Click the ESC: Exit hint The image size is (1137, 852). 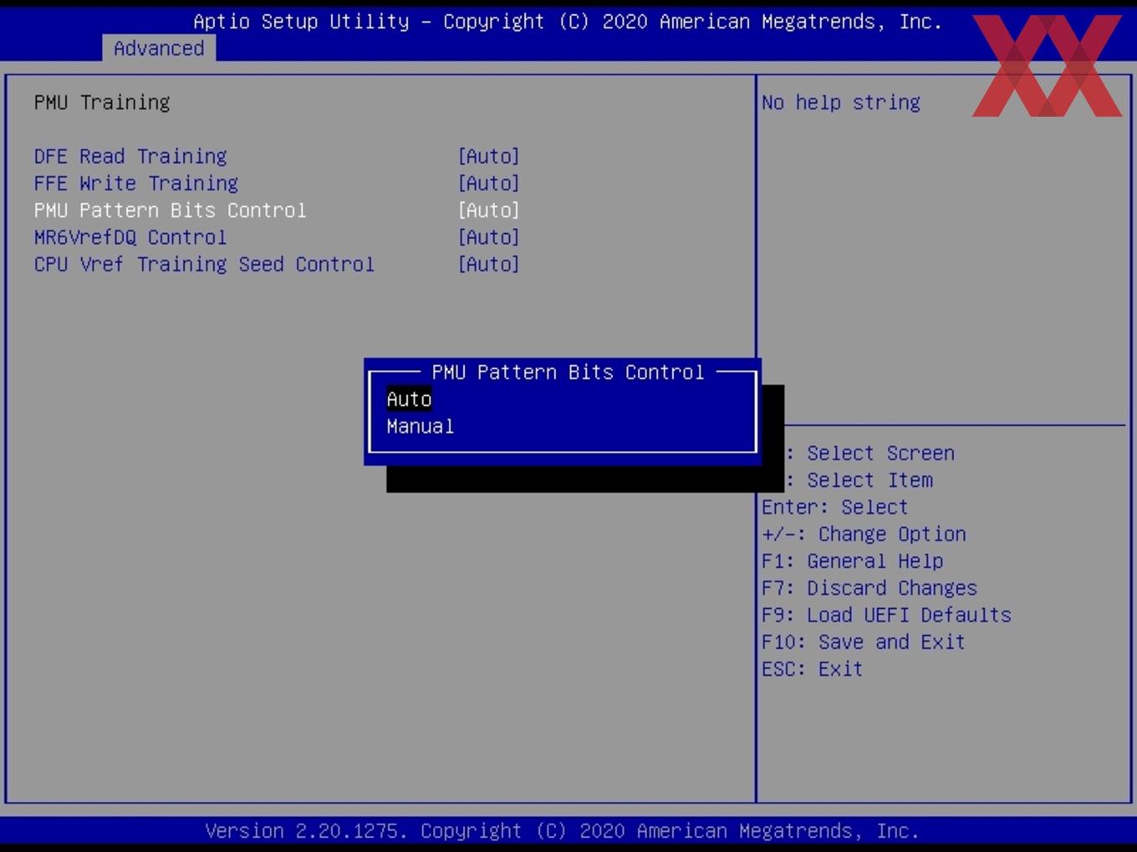pyautogui.click(x=812, y=668)
